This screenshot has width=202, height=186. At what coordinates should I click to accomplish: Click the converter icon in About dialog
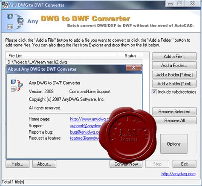(x=17, y=86)
